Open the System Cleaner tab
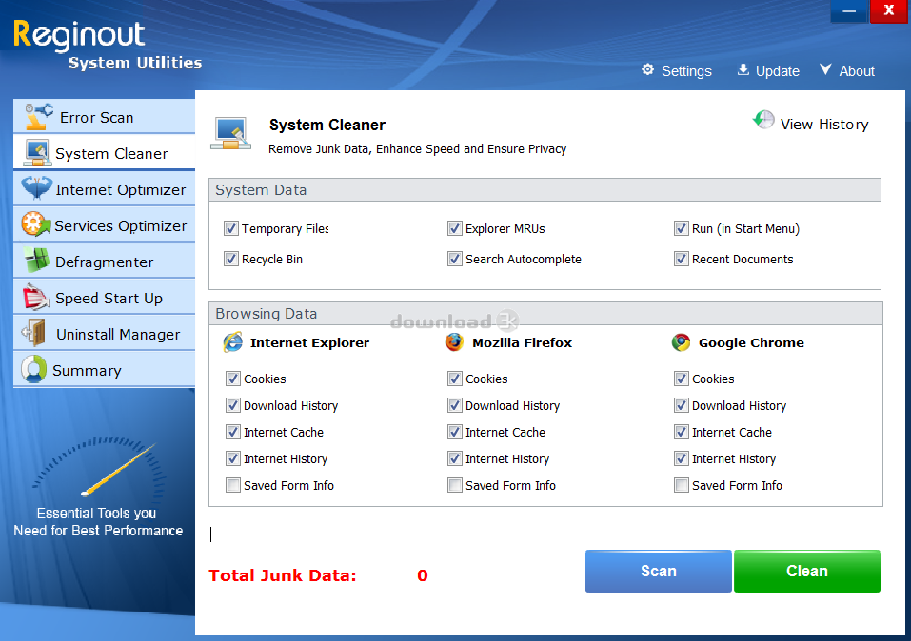The image size is (911, 641). tap(105, 153)
